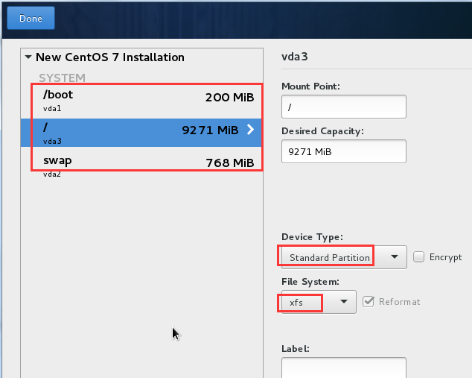Toggle the Reformat checkbox
The height and width of the screenshot is (378, 472).
369,301
